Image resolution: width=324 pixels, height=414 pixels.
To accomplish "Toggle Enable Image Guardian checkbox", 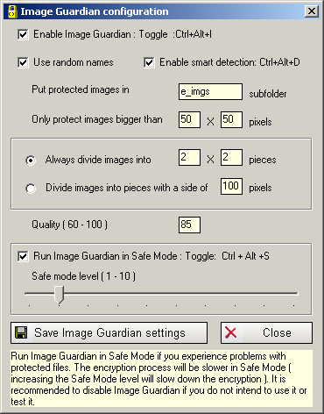I will pos(23,34).
